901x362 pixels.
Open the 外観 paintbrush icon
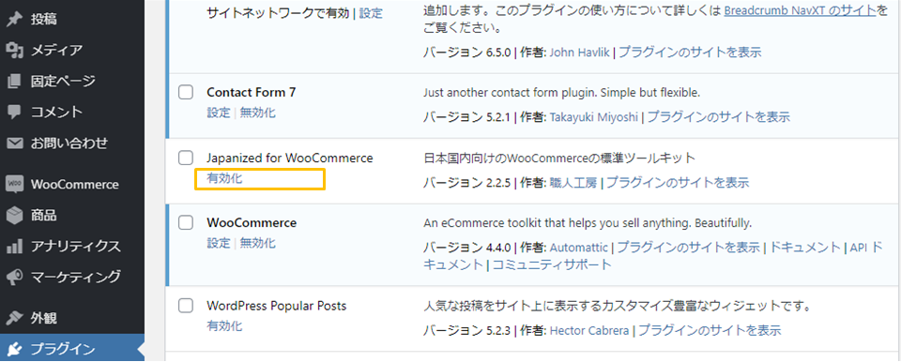tap(14, 318)
